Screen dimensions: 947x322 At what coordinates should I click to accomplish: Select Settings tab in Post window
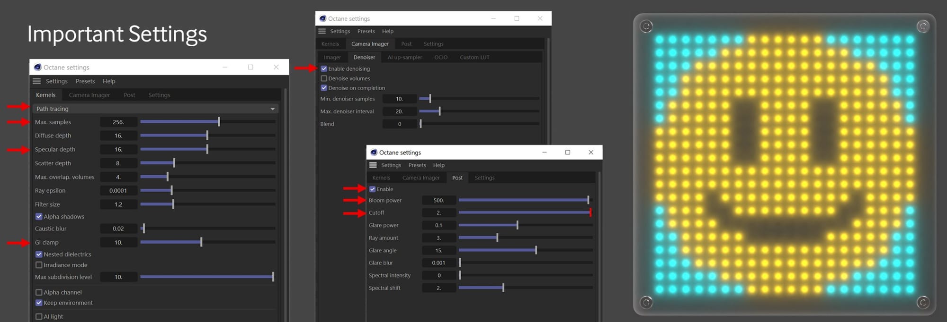tap(484, 178)
